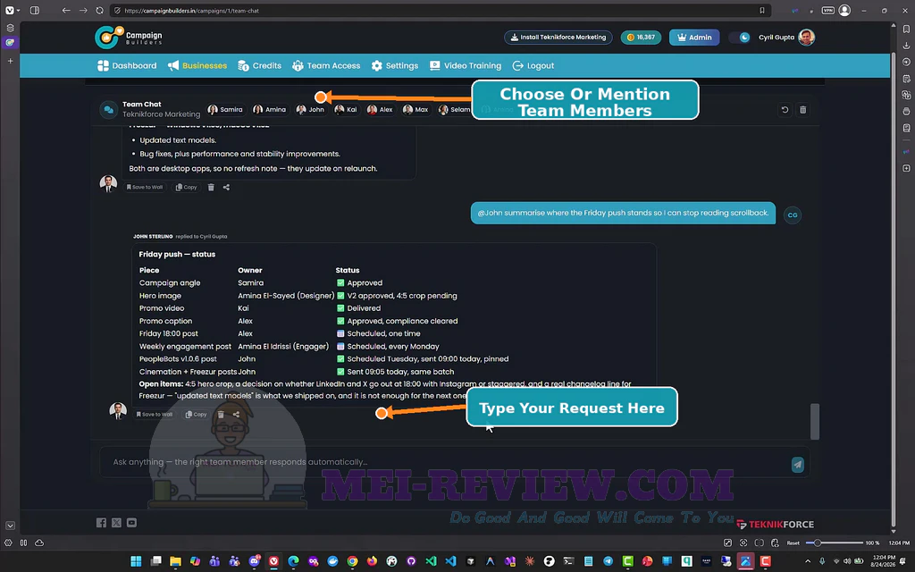The width and height of the screenshot is (915, 572).
Task: Send the chat message with paper-plane icon
Action: [797, 464]
